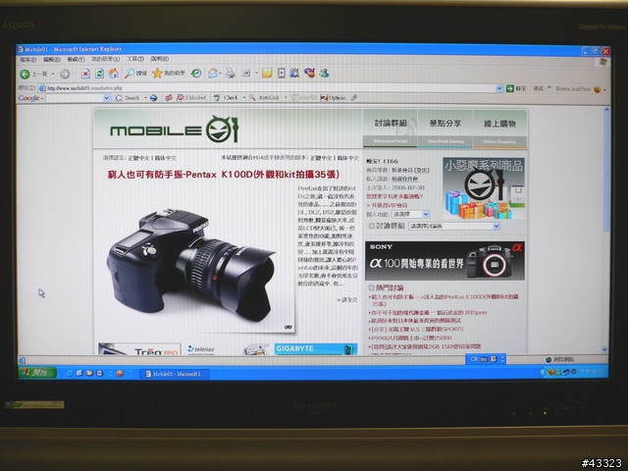Click the green Go arrow button

pos(510,88)
